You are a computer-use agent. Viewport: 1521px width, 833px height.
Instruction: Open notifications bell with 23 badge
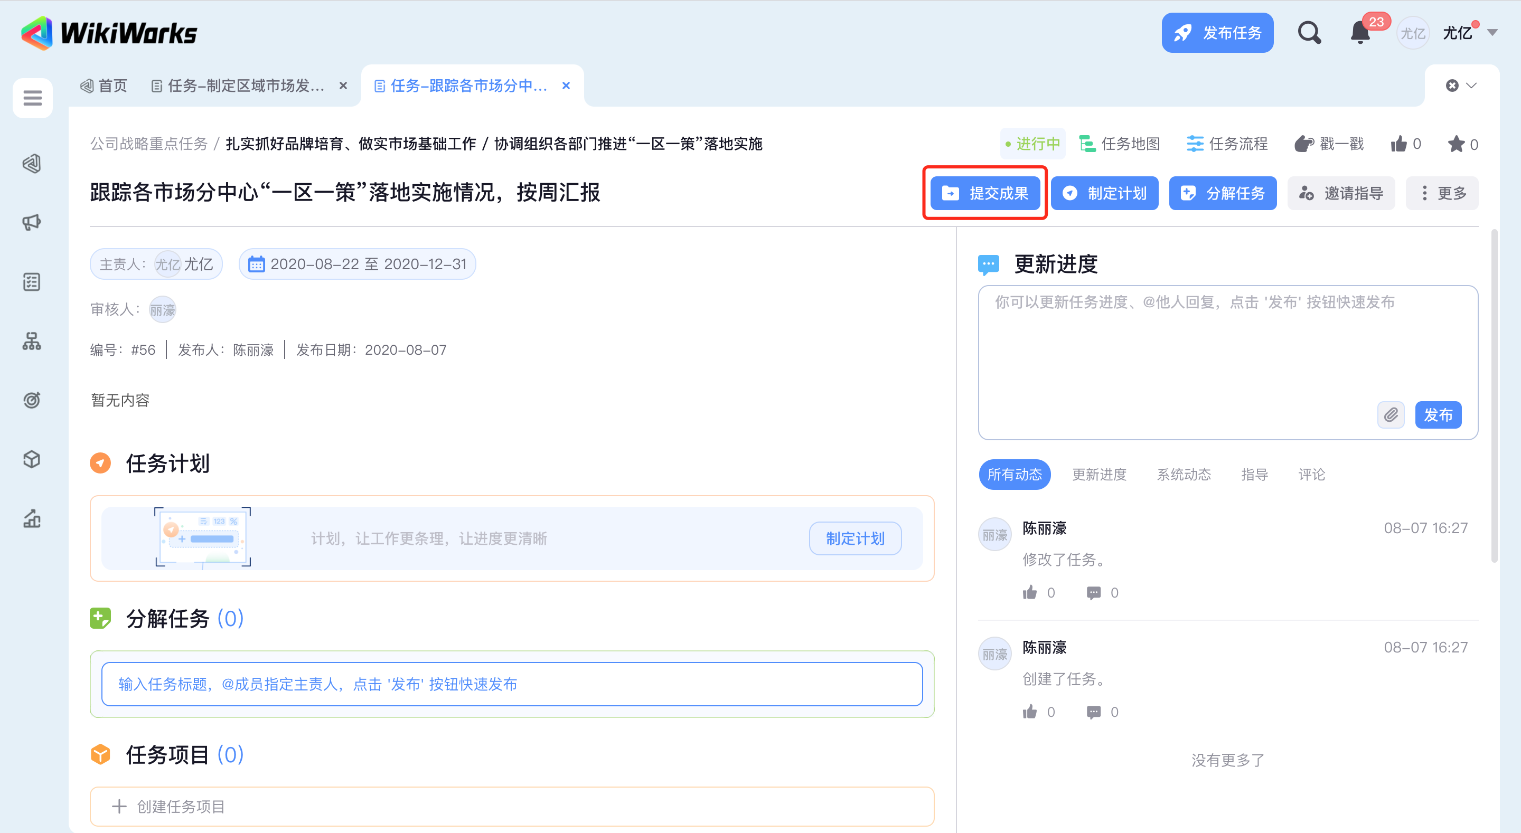coord(1360,33)
